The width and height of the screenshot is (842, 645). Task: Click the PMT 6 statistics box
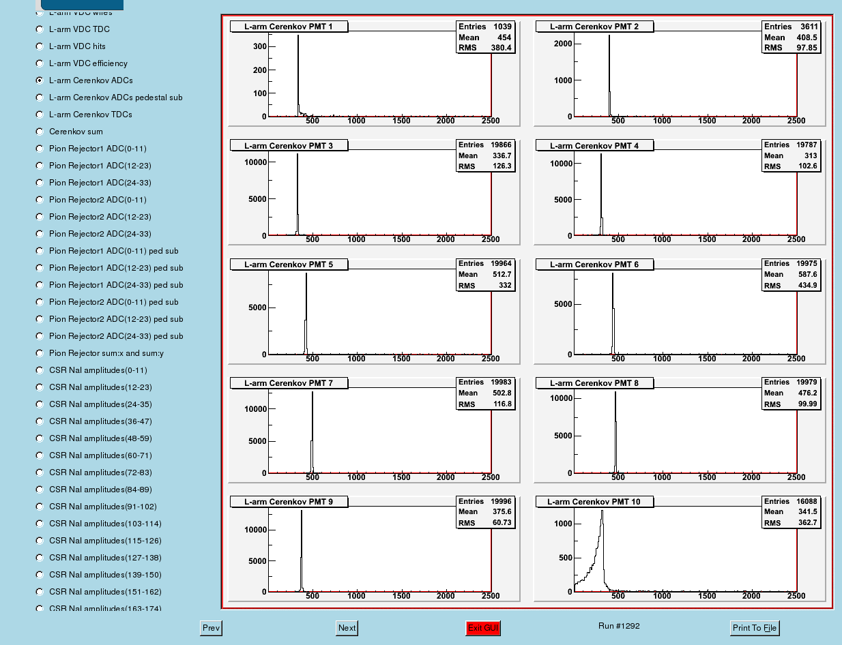(791, 274)
